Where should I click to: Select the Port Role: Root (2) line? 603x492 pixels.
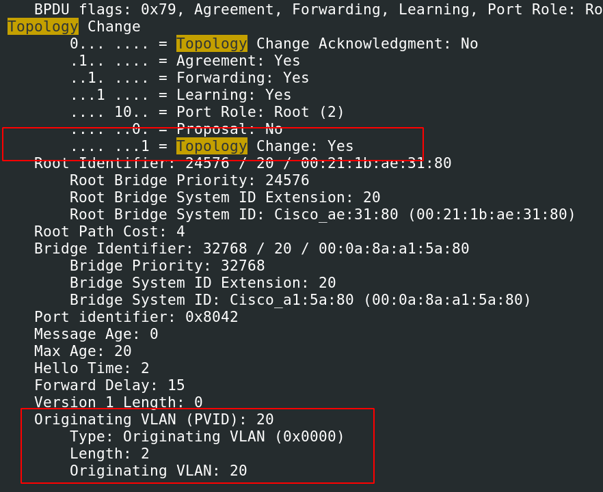click(206, 112)
